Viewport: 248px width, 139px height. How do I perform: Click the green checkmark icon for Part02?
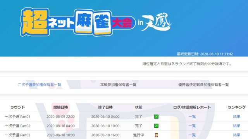tap(156, 126)
